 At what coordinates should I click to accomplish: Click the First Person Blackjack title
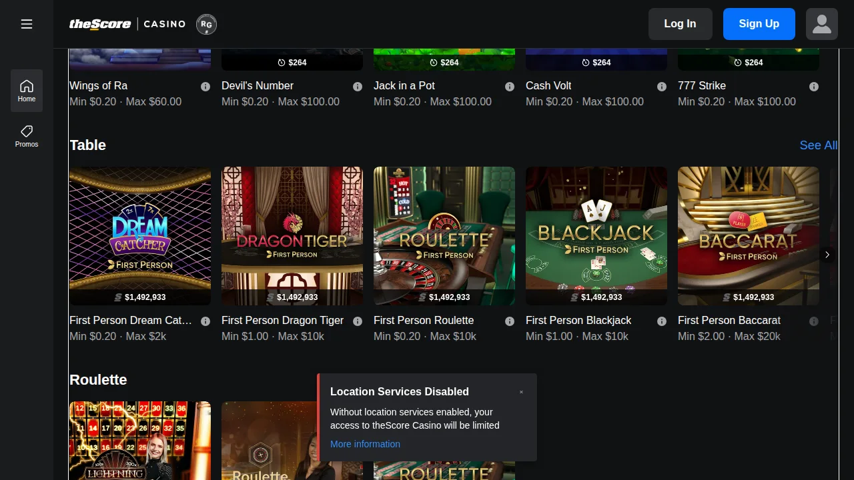click(578, 320)
